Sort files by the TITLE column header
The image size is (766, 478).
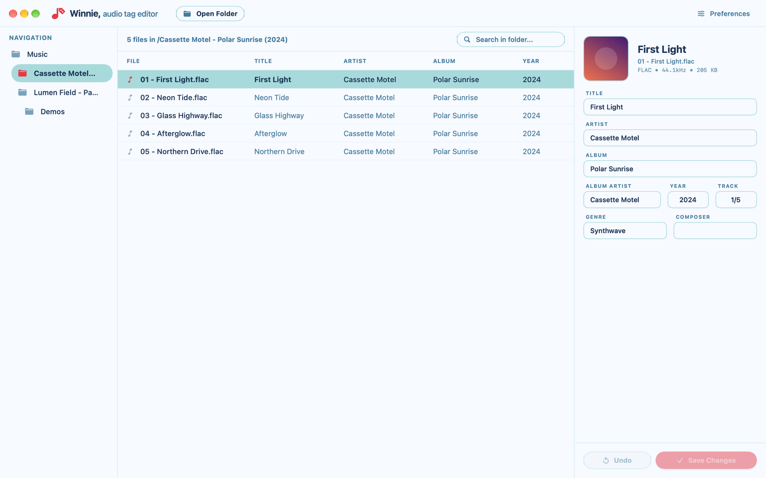tap(263, 61)
